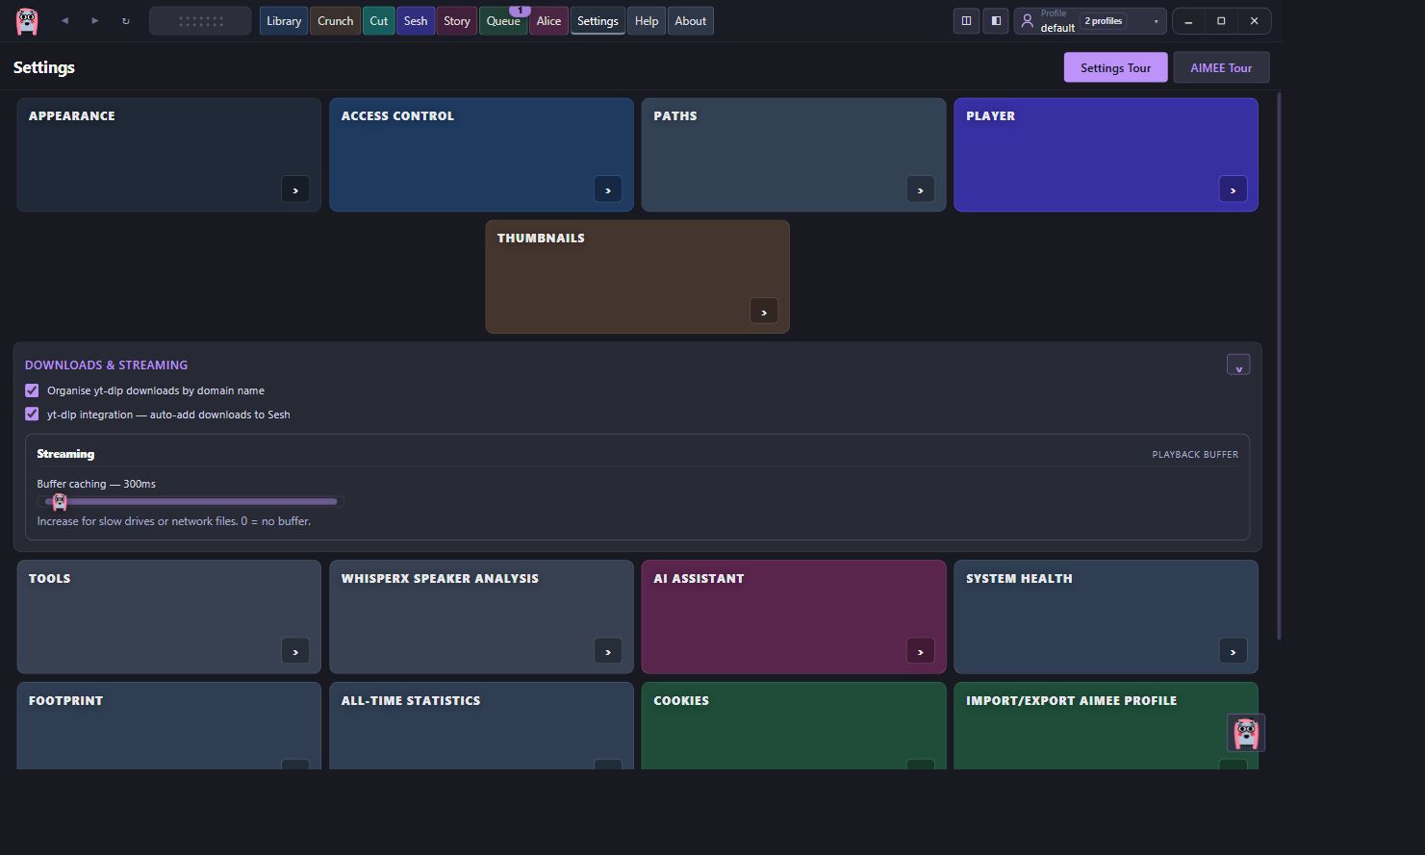Click the Queue count badge
Image resolution: width=1425 pixels, height=855 pixels.
[x=520, y=11]
